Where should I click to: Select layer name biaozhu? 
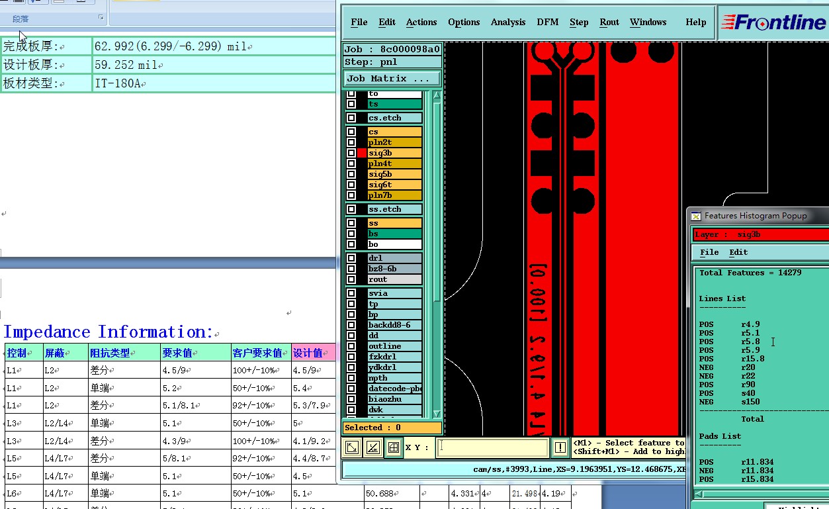[x=394, y=399]
